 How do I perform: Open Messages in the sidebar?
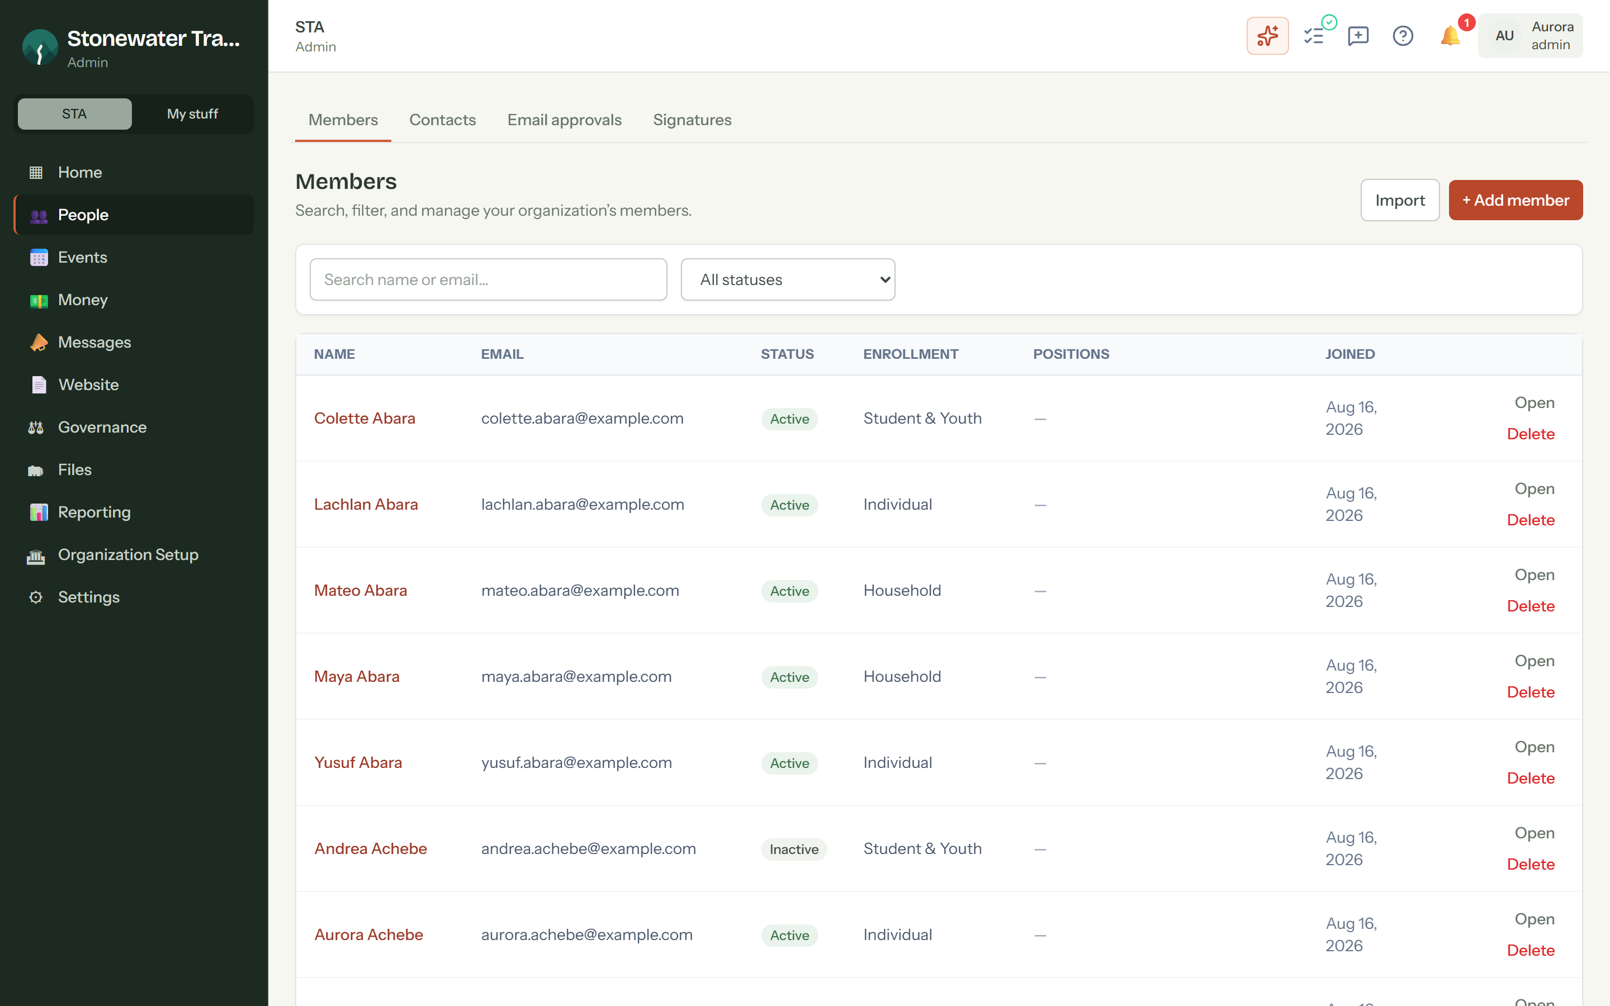[133, 343]
